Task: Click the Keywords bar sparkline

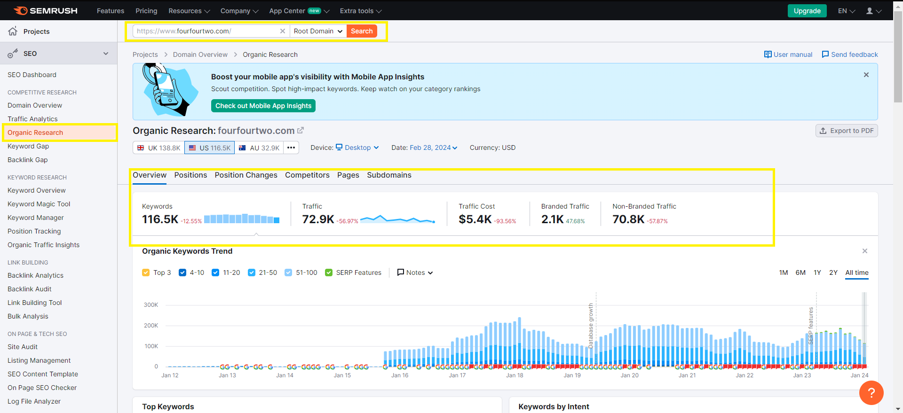Action: click(242, 219)
